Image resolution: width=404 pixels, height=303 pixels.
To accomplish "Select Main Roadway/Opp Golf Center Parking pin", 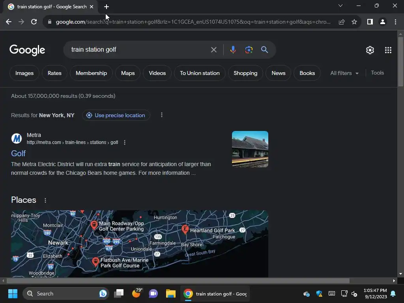I will tap(94, 225).
